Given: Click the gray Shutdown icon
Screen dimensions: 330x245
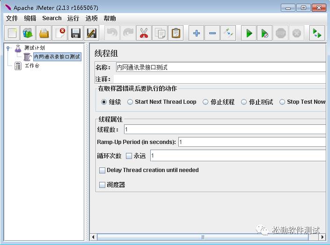Looking at the screenshot, I should (297, 33).
